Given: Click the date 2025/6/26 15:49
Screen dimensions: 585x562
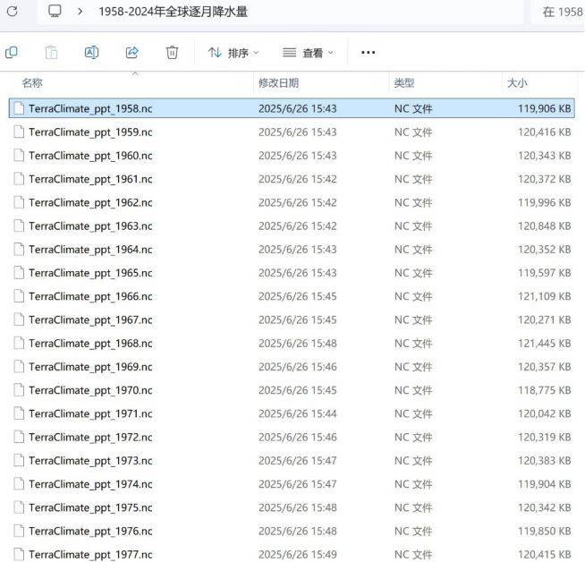Looking at the screenshot, I should [x=298, y=555].
